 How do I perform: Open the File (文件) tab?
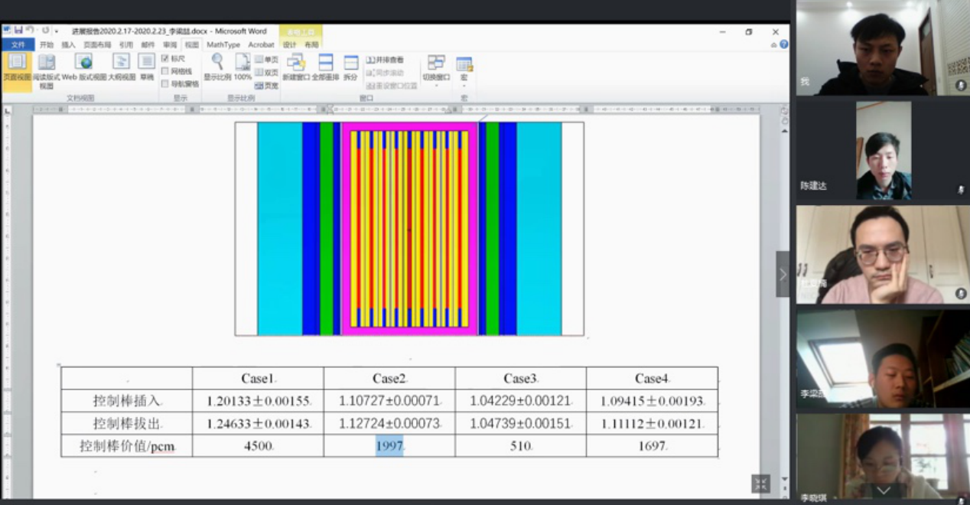(18, 44)
